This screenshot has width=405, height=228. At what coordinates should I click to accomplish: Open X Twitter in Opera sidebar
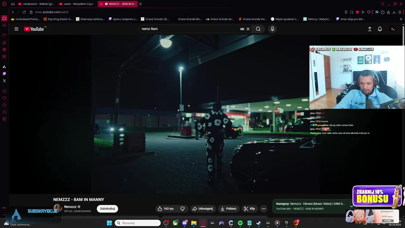click(4, 81)
